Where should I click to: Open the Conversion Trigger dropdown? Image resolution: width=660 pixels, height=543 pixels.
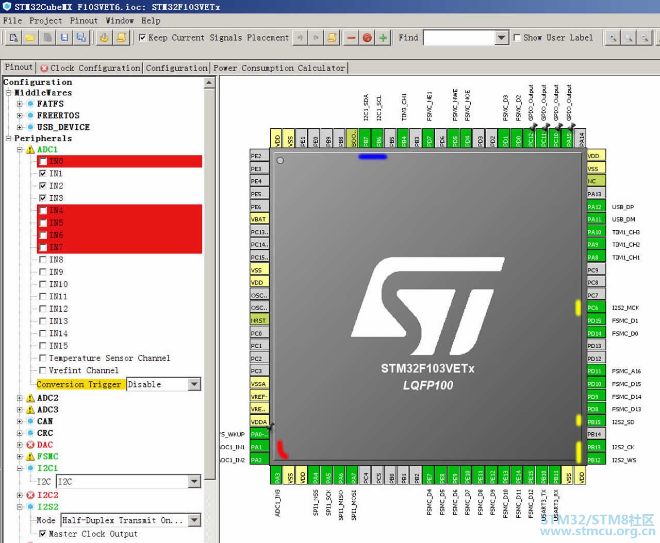(194, 384)
